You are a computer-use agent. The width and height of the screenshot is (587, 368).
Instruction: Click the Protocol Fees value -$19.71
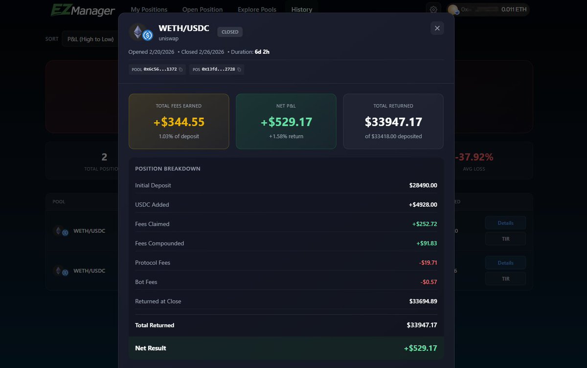(x=428, y=263)
